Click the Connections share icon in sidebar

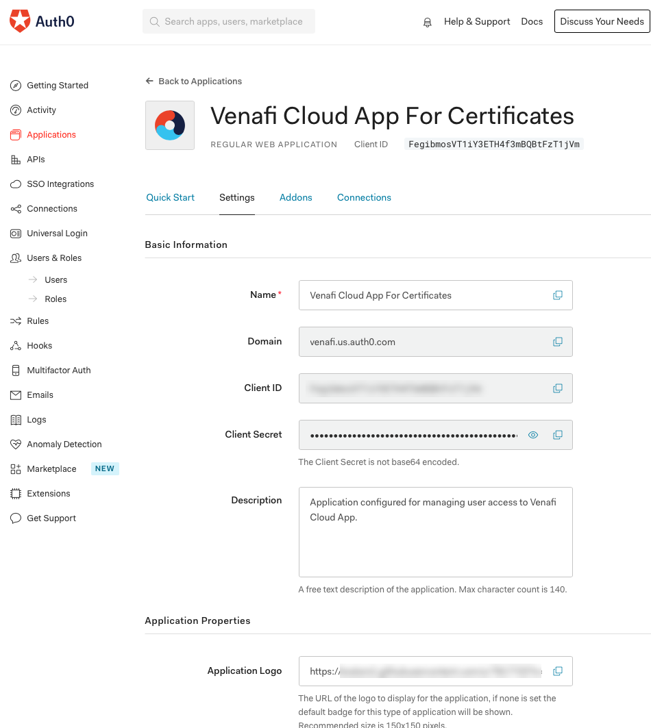tap(16, 208)
